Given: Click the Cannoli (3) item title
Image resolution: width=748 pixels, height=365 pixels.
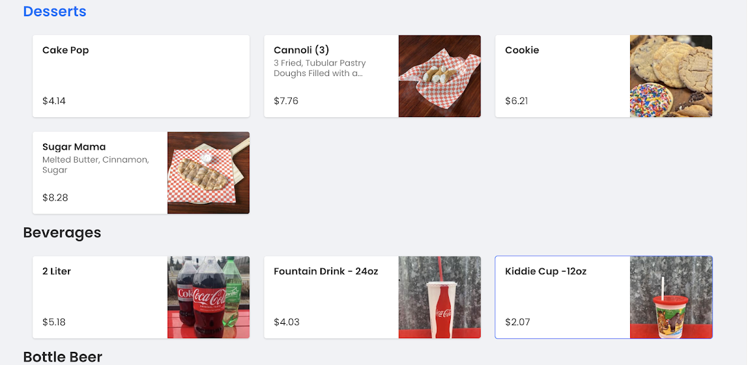Looking at the screenshot, I should click(x=301, y=50).
